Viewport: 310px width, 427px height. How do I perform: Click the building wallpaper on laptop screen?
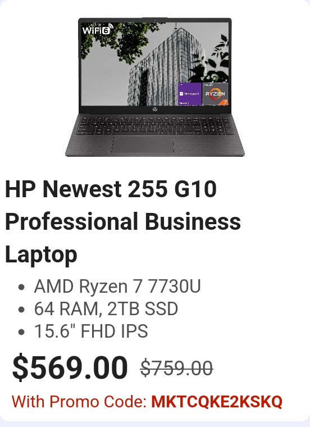point(155,63)
